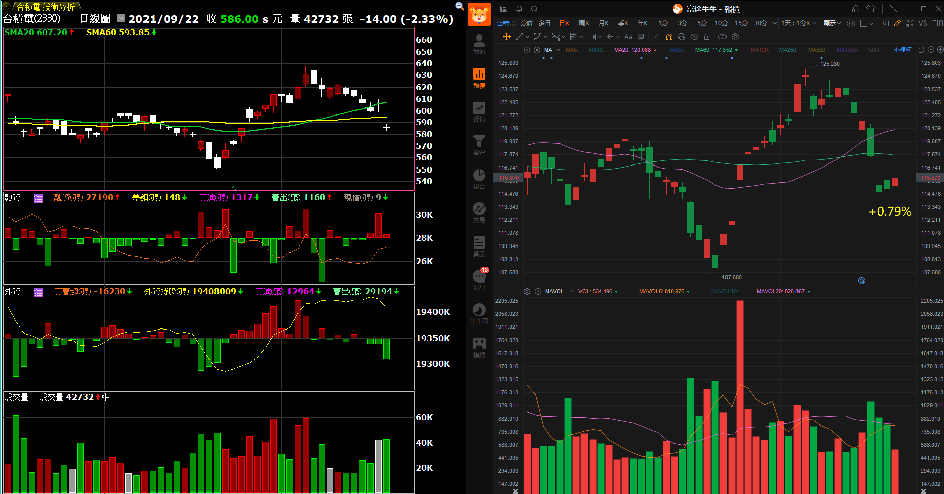
Task: Expand the MAVOL indicator dropdown
Action: [x=571, y=291]
